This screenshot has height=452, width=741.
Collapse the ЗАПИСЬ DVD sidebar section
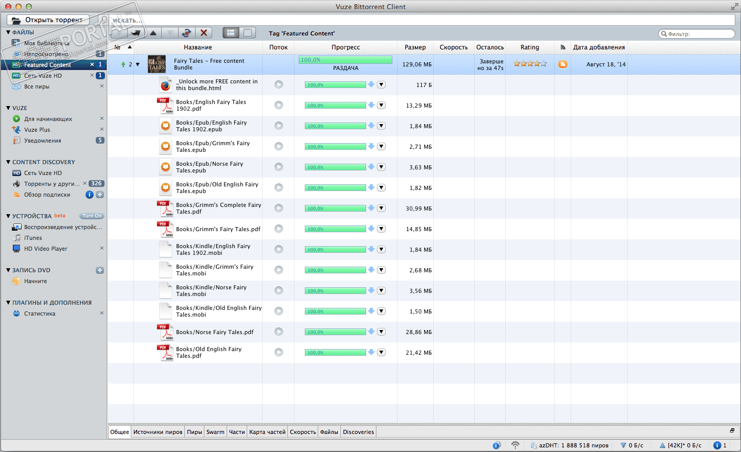8,270
